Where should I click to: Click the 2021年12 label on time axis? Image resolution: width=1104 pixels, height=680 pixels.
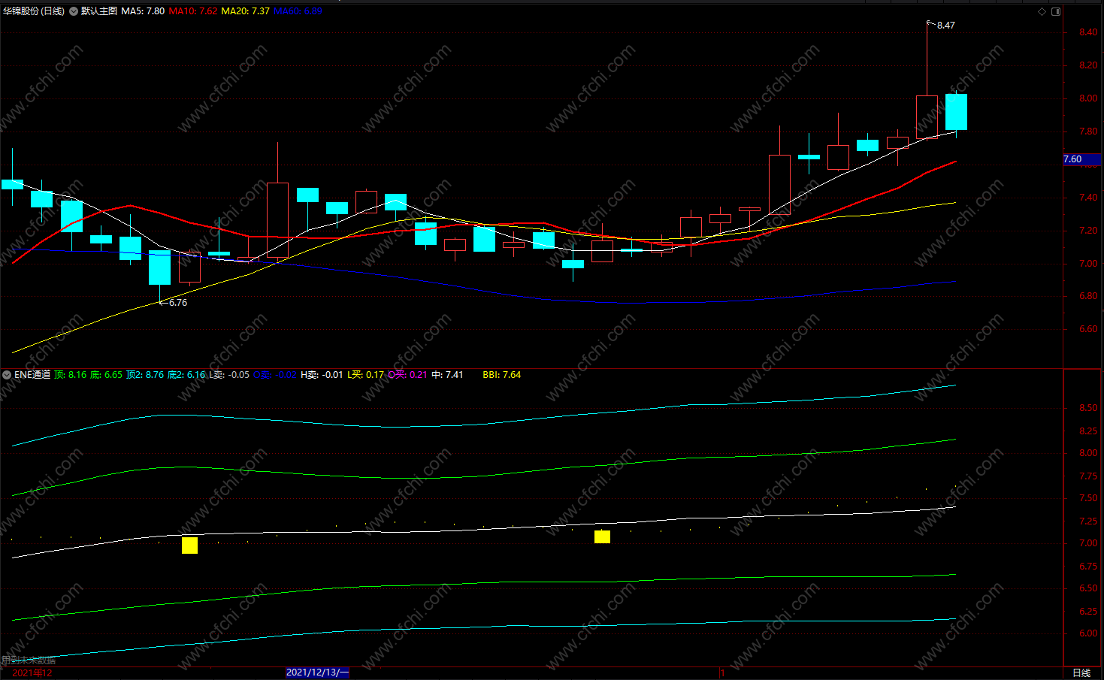tap(32, 672)
